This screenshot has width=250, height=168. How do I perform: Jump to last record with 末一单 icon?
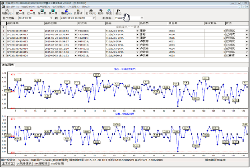53,12
